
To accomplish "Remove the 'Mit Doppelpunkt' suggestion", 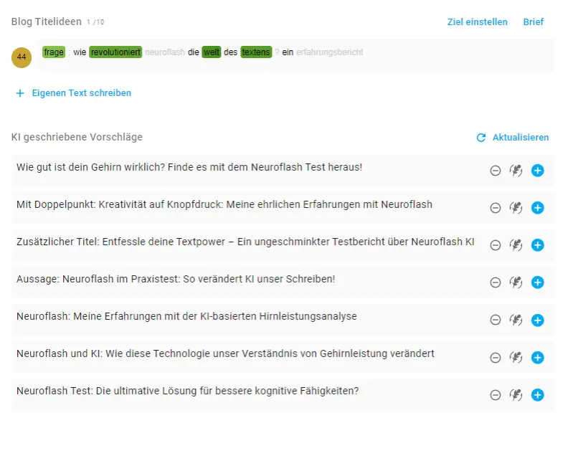I will [x=495, y=208].
